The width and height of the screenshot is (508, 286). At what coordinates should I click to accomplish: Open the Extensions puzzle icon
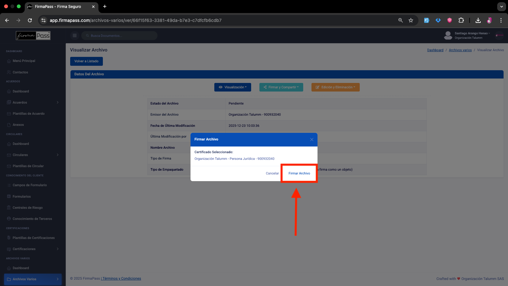click(461, 20)
